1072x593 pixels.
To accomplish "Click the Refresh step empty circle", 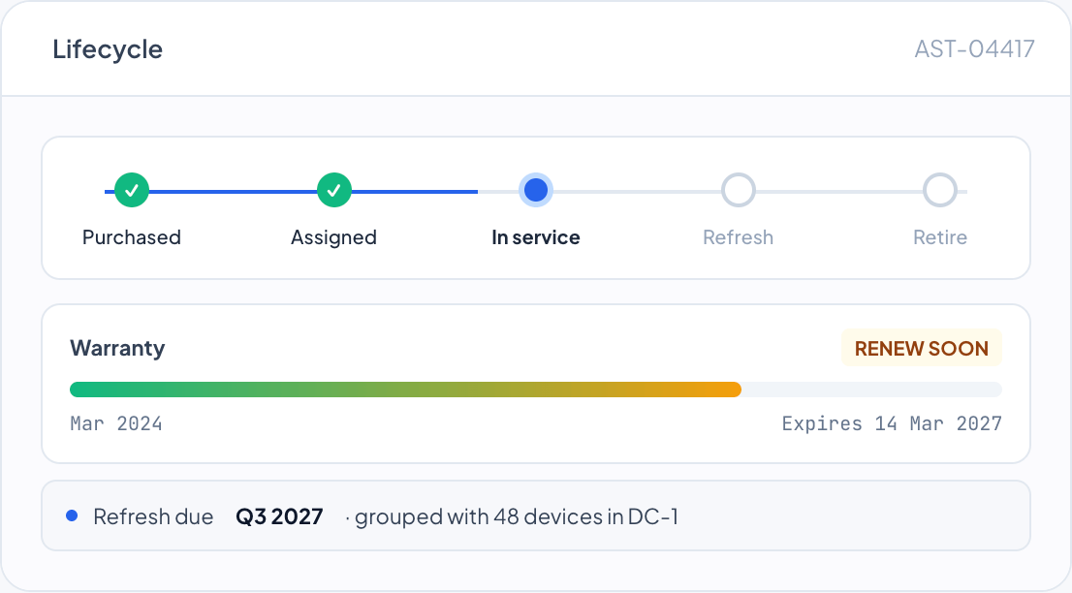I will click(x=739, y=190).
